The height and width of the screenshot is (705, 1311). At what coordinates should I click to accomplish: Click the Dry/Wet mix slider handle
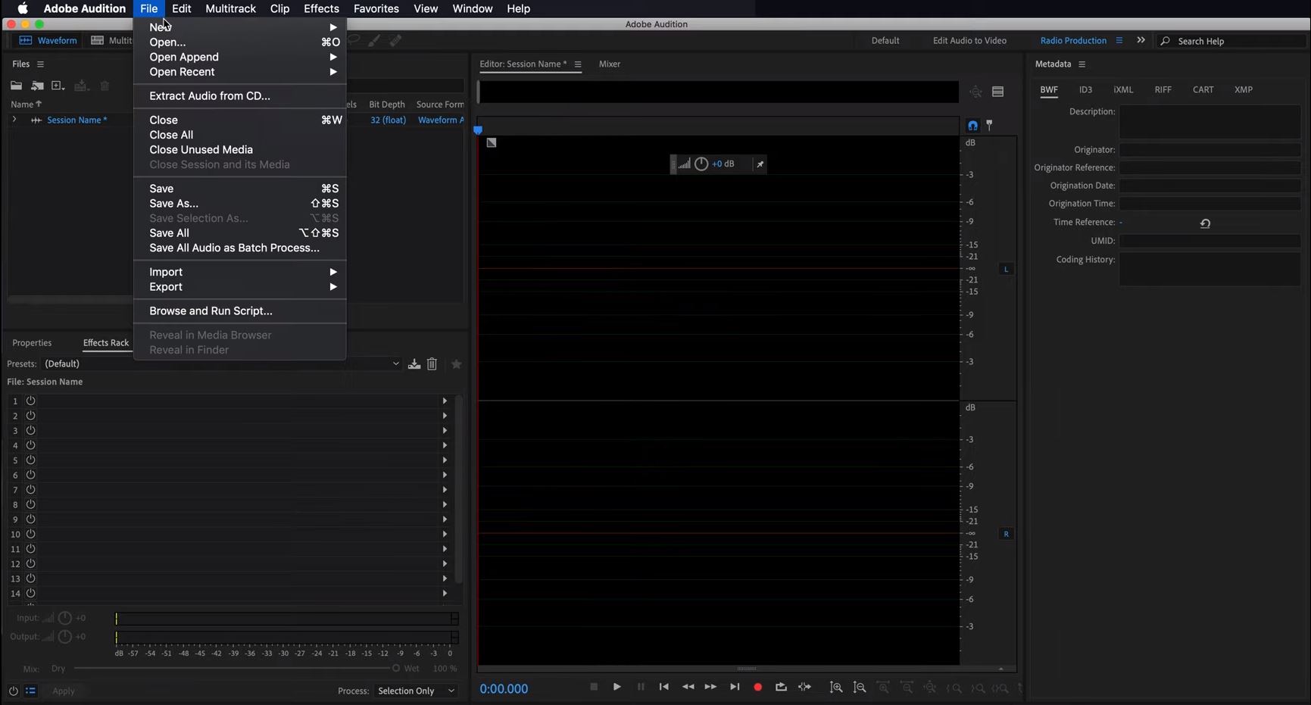pos(395,668)
